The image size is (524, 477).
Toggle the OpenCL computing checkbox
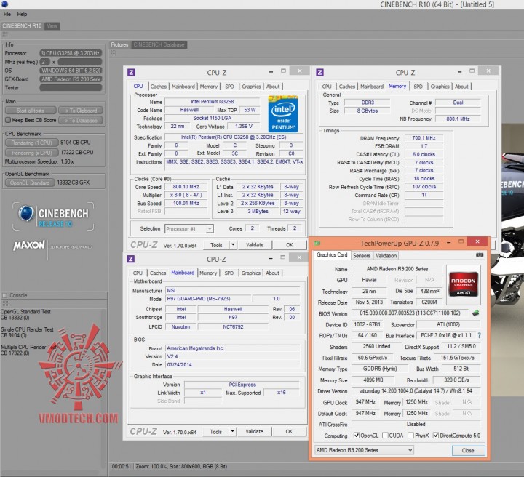tap(356, 436)
